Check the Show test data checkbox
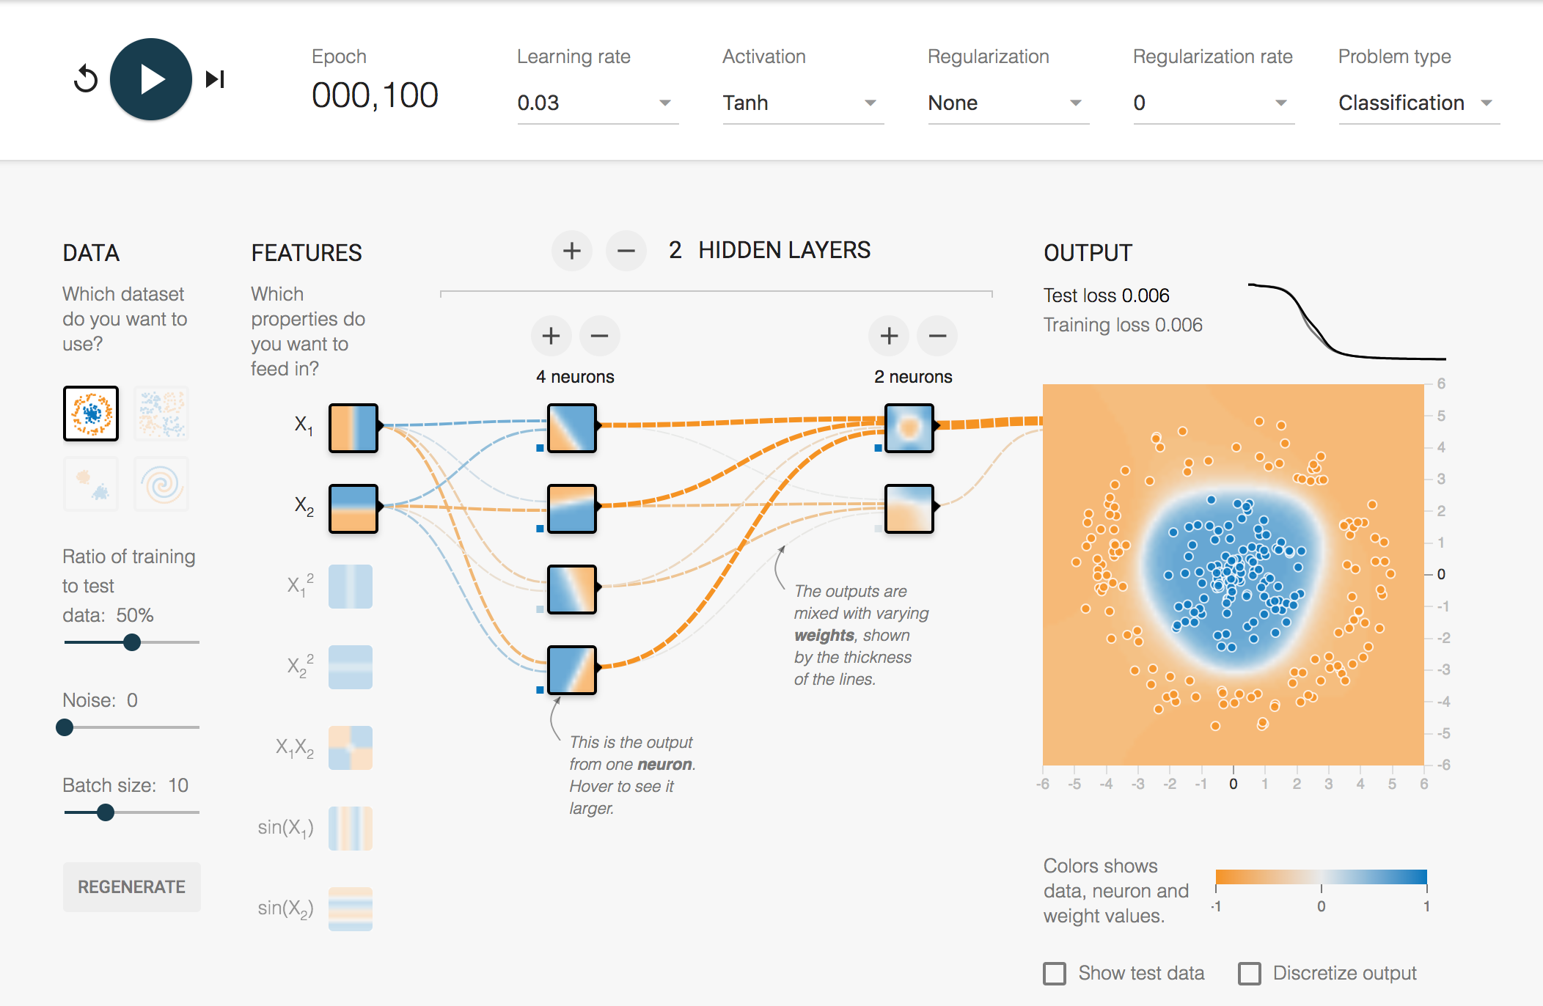The height and width of the screenshot is (1006, 1543). tap(1056, 973)
